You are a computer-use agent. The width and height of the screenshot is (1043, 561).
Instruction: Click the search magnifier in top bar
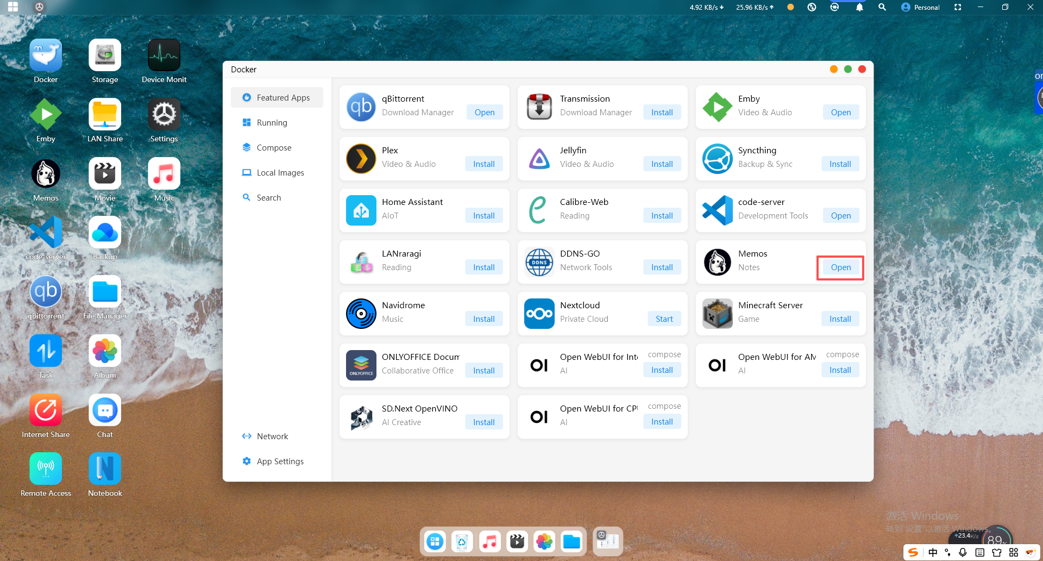click(x=882, y=7)
